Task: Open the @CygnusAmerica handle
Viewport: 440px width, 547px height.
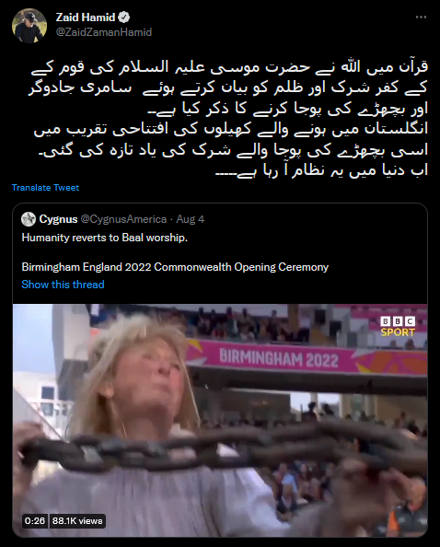Action: pos(123,219)
